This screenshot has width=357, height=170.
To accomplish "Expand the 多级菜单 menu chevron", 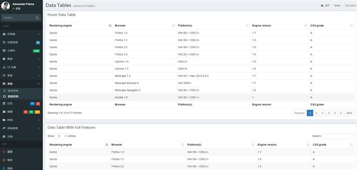I will tap(39, 128).
